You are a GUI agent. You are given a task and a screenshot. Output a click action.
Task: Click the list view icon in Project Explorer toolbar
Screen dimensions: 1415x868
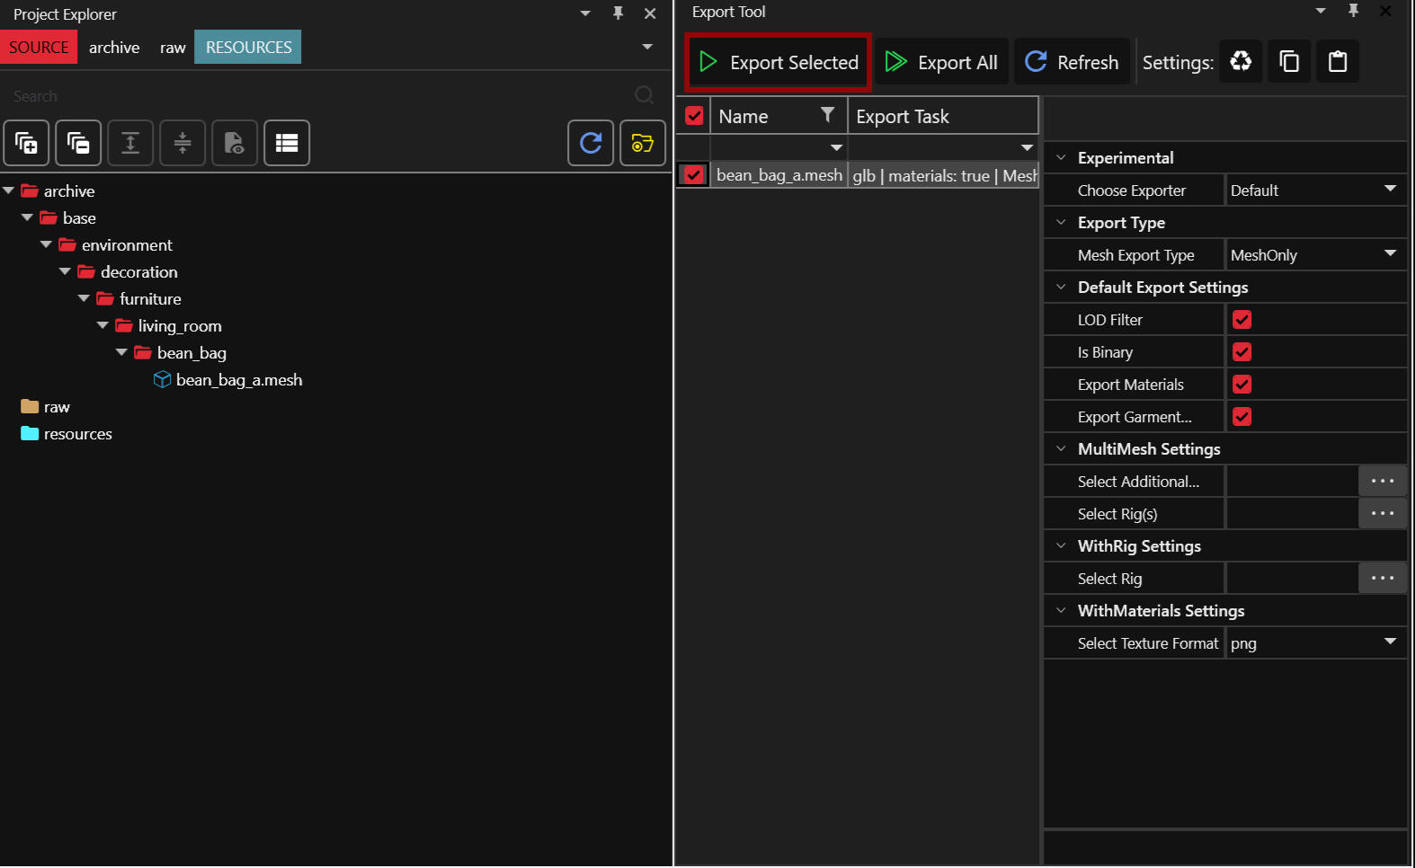tap(287, 143)
